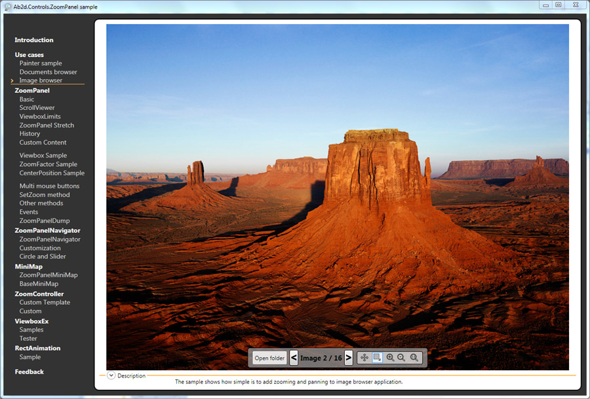Open the Circle and Slider sample
This screenshot has height=399, width=590.
point(43,256)
